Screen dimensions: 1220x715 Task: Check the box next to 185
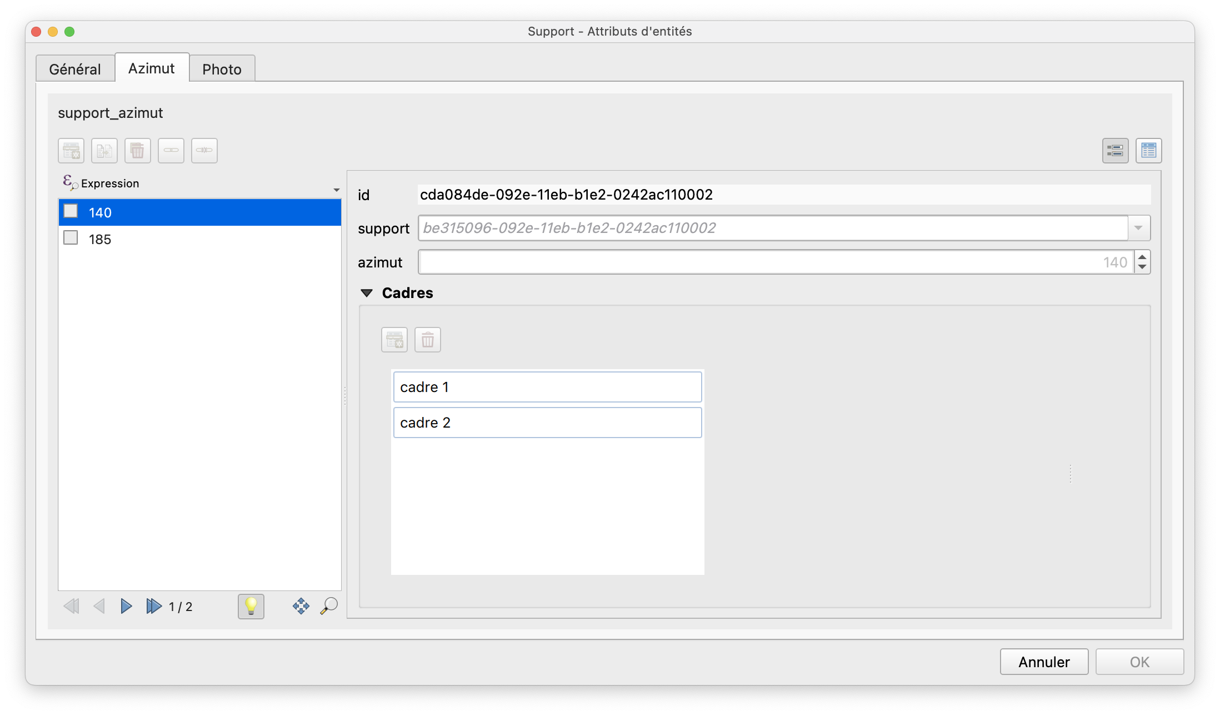coord(71,238)
